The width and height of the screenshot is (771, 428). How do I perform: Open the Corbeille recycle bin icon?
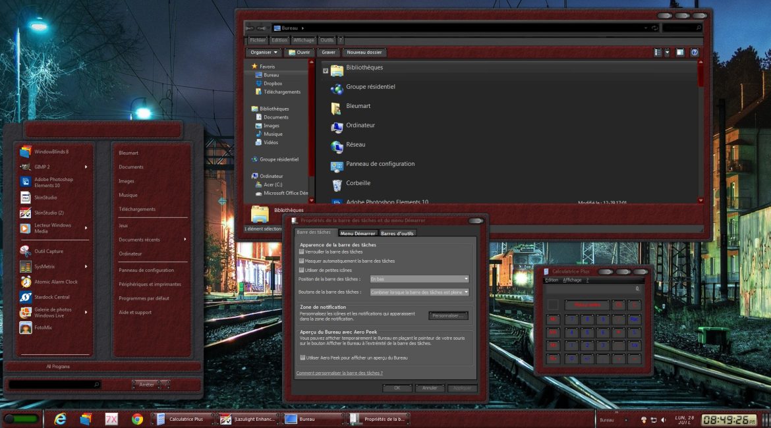click(x=337, y=184)
